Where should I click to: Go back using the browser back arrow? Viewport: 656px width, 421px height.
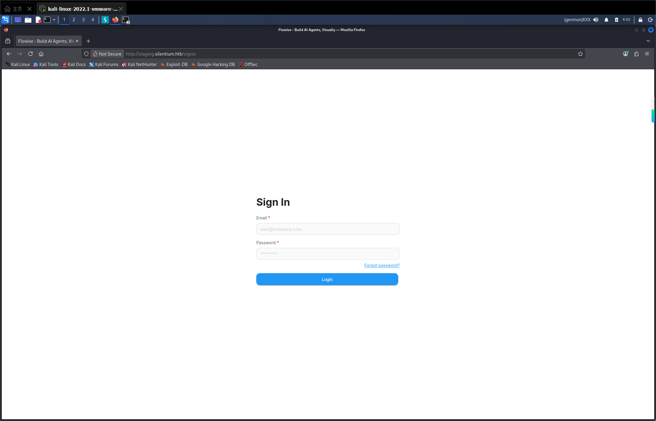point(9,54)
